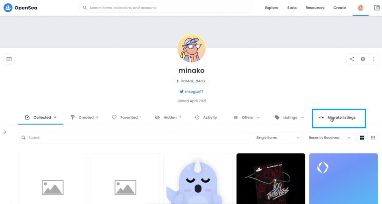The height and width of the screenshot is (204, 382).
Task: Open profile settings gear icon
Action: pos(363,59)
